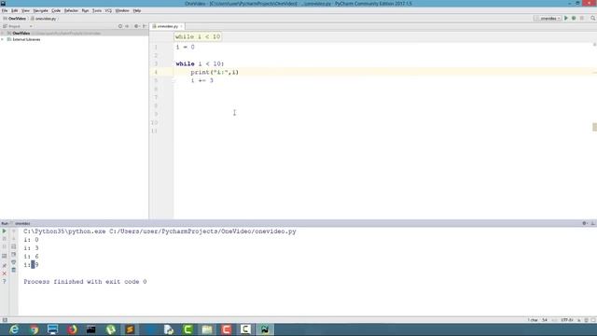Toggle scroll to end icon in Run console
Image resolution: width=597 pixels, height=336 pixels.
(13, 255)
